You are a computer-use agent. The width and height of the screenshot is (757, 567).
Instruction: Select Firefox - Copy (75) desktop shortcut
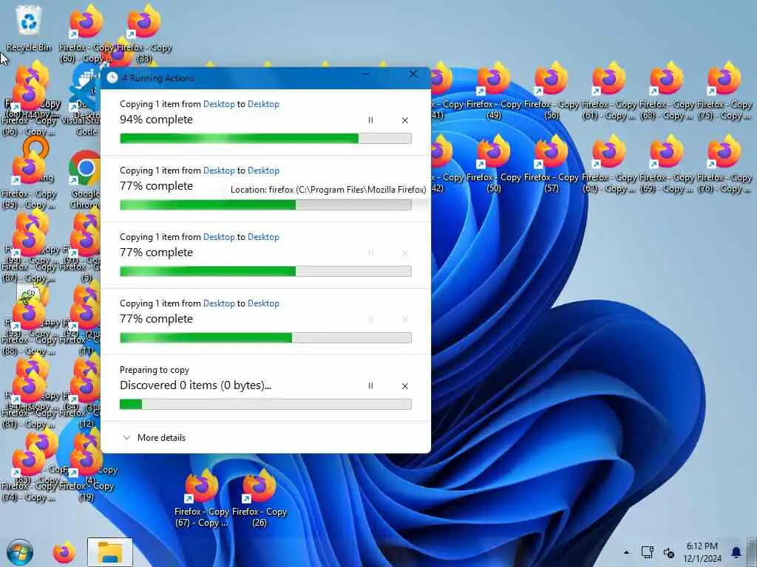[x=724, y=91]
